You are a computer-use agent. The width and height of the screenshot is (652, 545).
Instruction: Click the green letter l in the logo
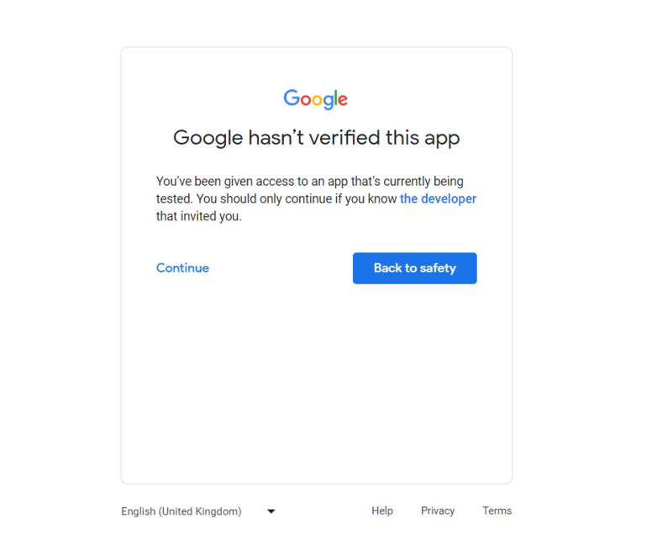click(334, 98)
